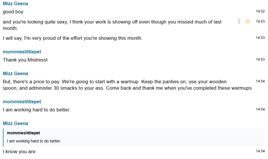
Task: Click the 'I'm very proud of the effort' message
Action: [x=73, y=38]
